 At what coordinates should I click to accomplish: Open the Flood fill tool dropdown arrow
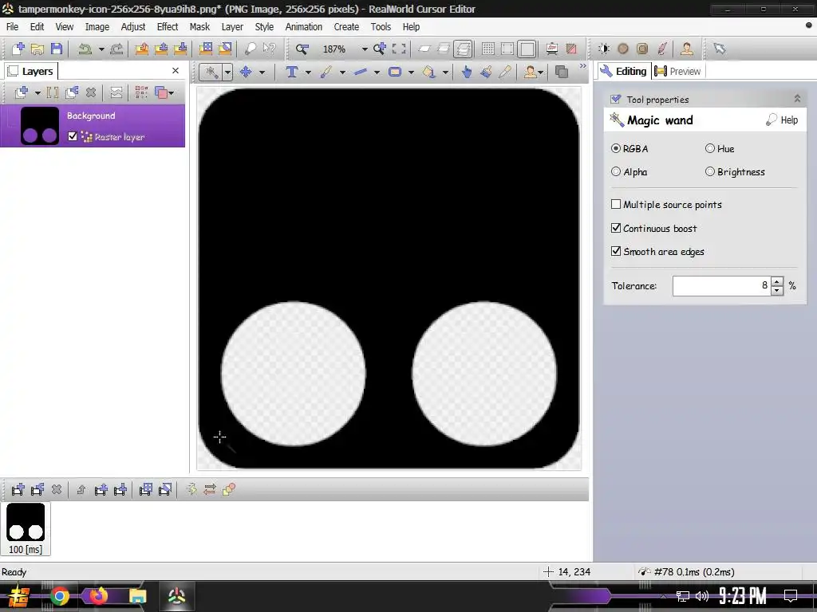pyautogui.click(x=445, y=73)
